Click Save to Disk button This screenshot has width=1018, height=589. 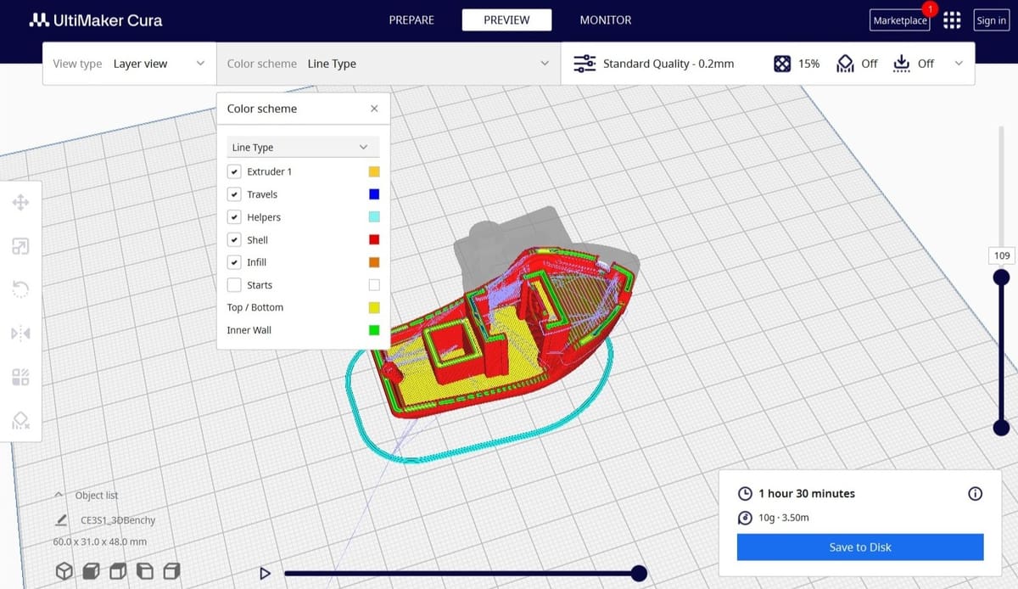pos(859,547)
